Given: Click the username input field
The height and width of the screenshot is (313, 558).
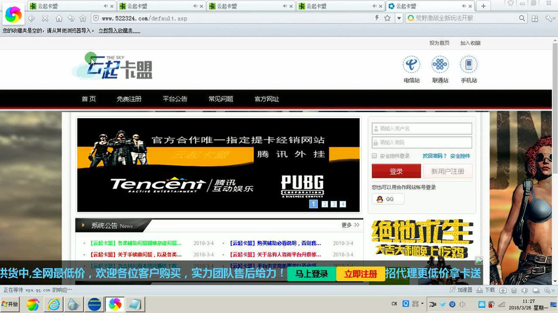Looking at the screenshot, I should pyautogui.click(x=422, y=129).
